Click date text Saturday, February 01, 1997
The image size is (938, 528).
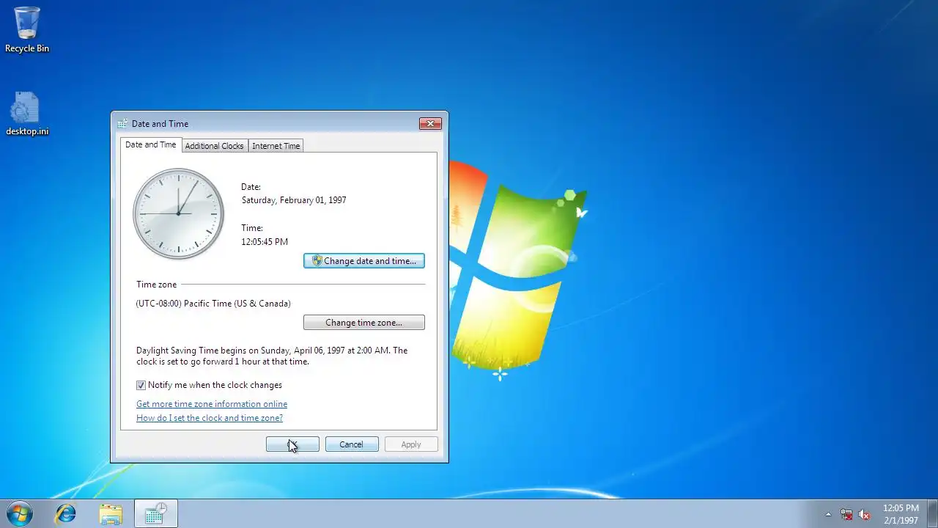point(294,200)
